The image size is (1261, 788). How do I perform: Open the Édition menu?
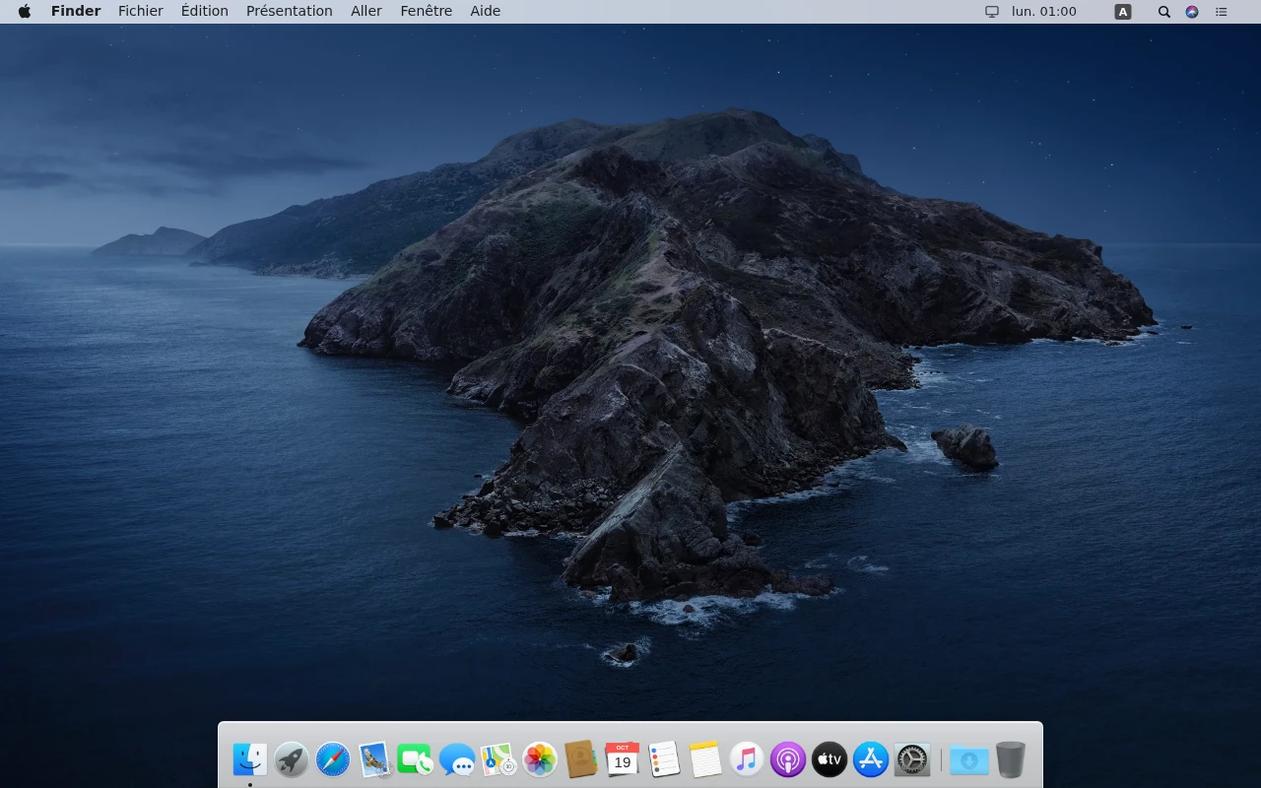(205, 11)
